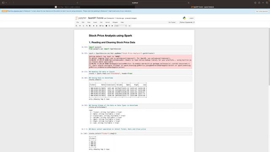Insert a cell below with plus icon
The width and height of the screenshot is (270, 152).
coord(80,26)
